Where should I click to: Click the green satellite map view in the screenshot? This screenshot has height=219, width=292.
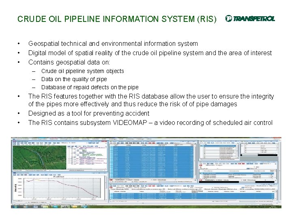[39, 157]
